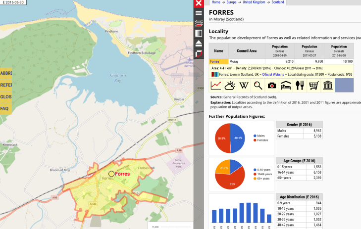361x229 pixels.
Task: Open the Scotland breadcrumb tab
Action: (278, 2)
